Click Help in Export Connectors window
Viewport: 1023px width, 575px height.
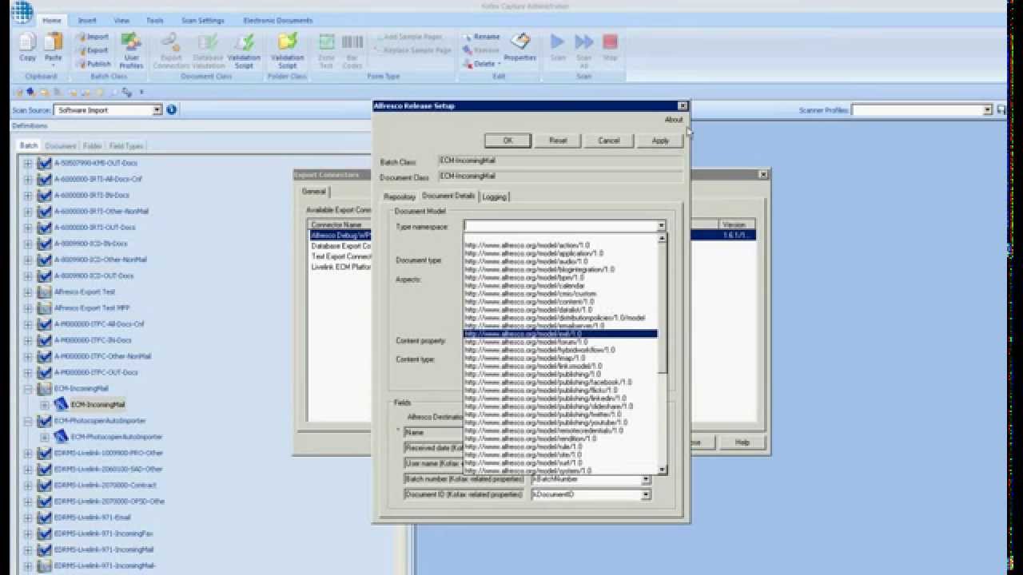742,442
